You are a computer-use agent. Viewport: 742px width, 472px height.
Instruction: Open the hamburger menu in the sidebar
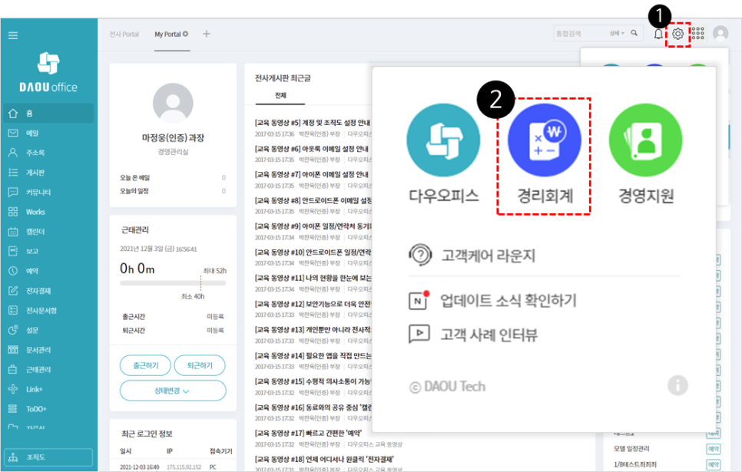pos(13,35)
